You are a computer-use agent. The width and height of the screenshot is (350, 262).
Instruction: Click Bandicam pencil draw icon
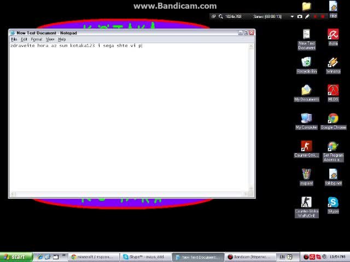tap(307, 16)
